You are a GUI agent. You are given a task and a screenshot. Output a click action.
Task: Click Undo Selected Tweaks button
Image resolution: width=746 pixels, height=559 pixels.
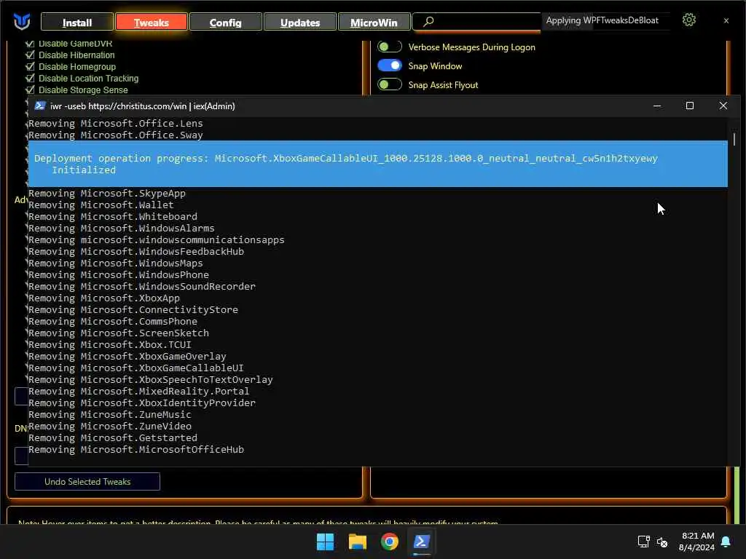pyautogui.click(x=87, y=482)
